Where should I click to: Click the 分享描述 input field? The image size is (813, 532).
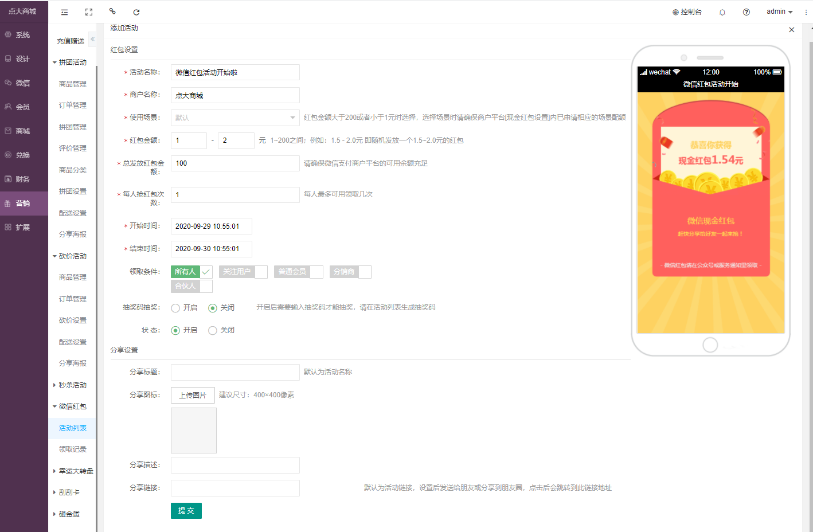[x=235, y=465]
